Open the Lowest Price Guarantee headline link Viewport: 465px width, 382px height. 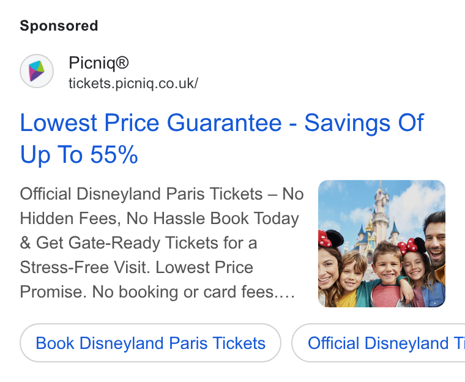tap(222, 138)
